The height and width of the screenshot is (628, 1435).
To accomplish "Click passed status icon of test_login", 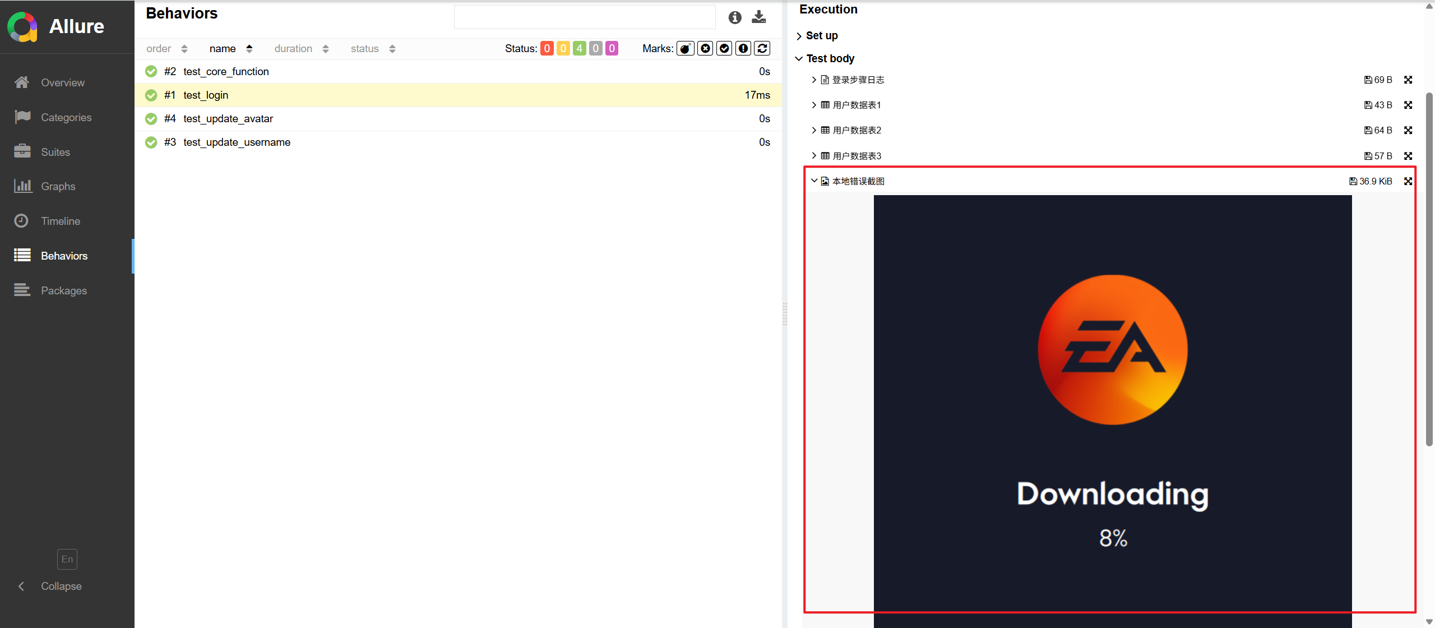I will coord(151,95).
